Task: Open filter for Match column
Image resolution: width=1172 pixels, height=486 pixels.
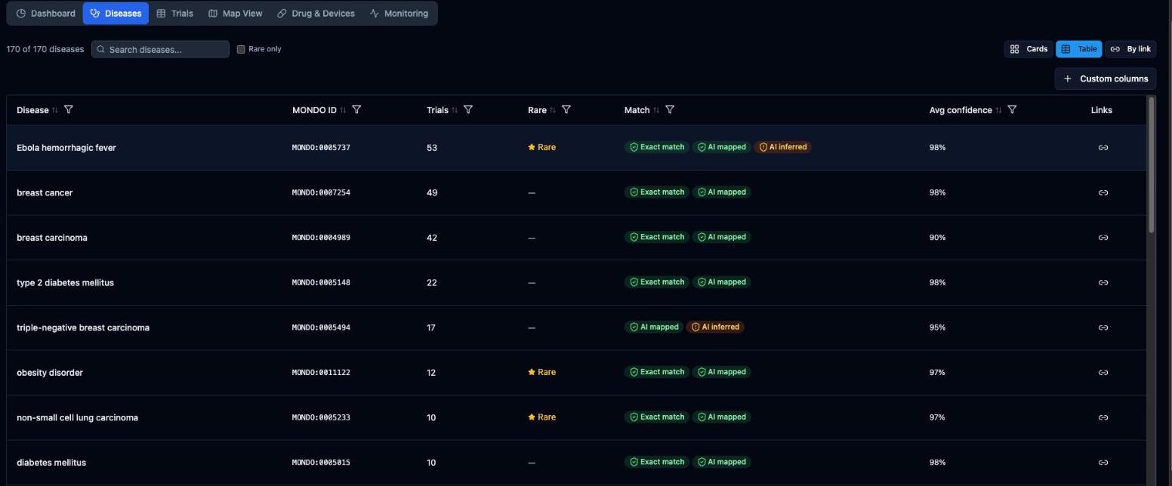Action: pyautogui.click(x=670, y=109)
